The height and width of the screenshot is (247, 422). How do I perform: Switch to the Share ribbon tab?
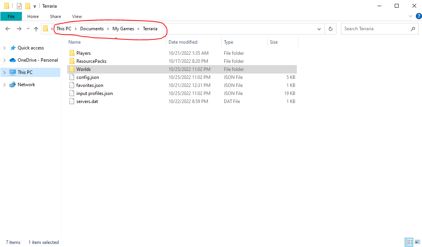click(55, 16)
